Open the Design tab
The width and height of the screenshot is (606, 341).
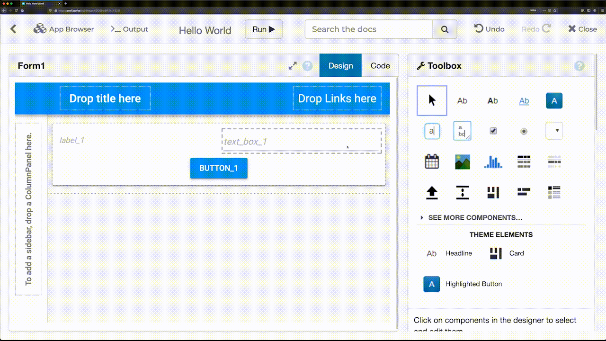click(340, 65)
